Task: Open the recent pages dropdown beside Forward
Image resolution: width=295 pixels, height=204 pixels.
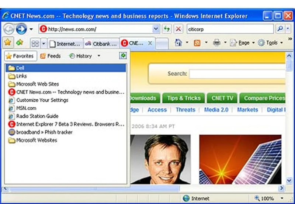Action: [31, 29]
